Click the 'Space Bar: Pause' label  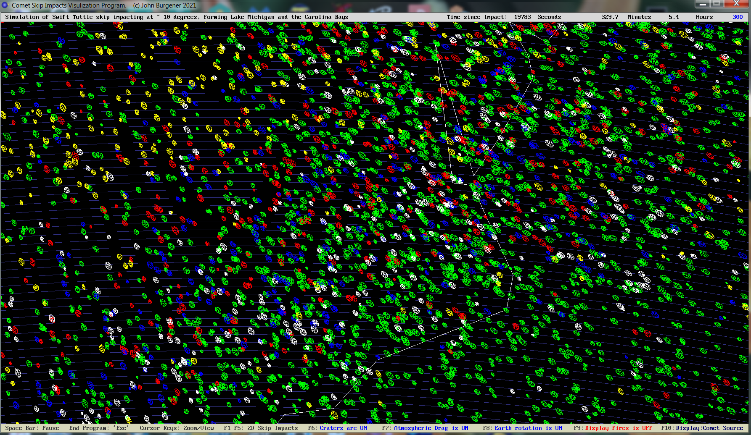point(32,428)
